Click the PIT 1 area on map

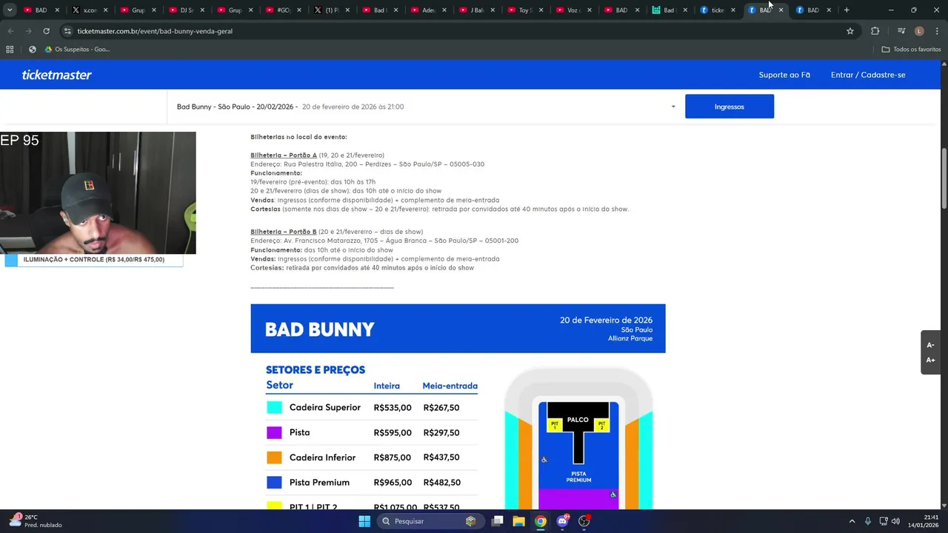click(554, 425)
